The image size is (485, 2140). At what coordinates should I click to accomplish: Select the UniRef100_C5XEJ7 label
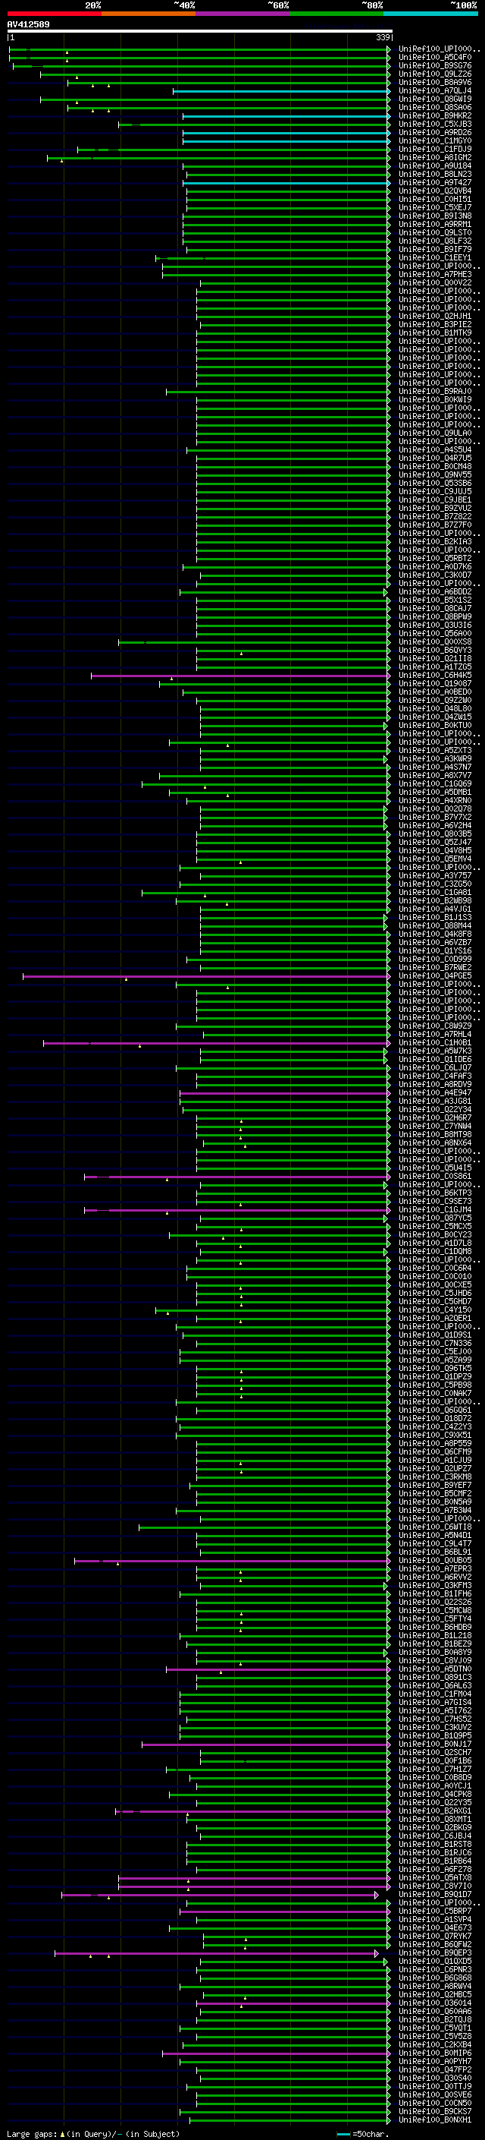(434, 208)
